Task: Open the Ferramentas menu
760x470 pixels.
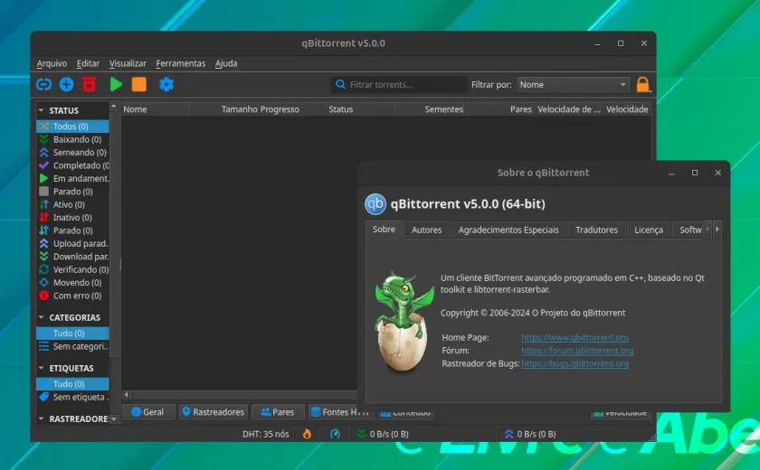Action: click(180, 63)
